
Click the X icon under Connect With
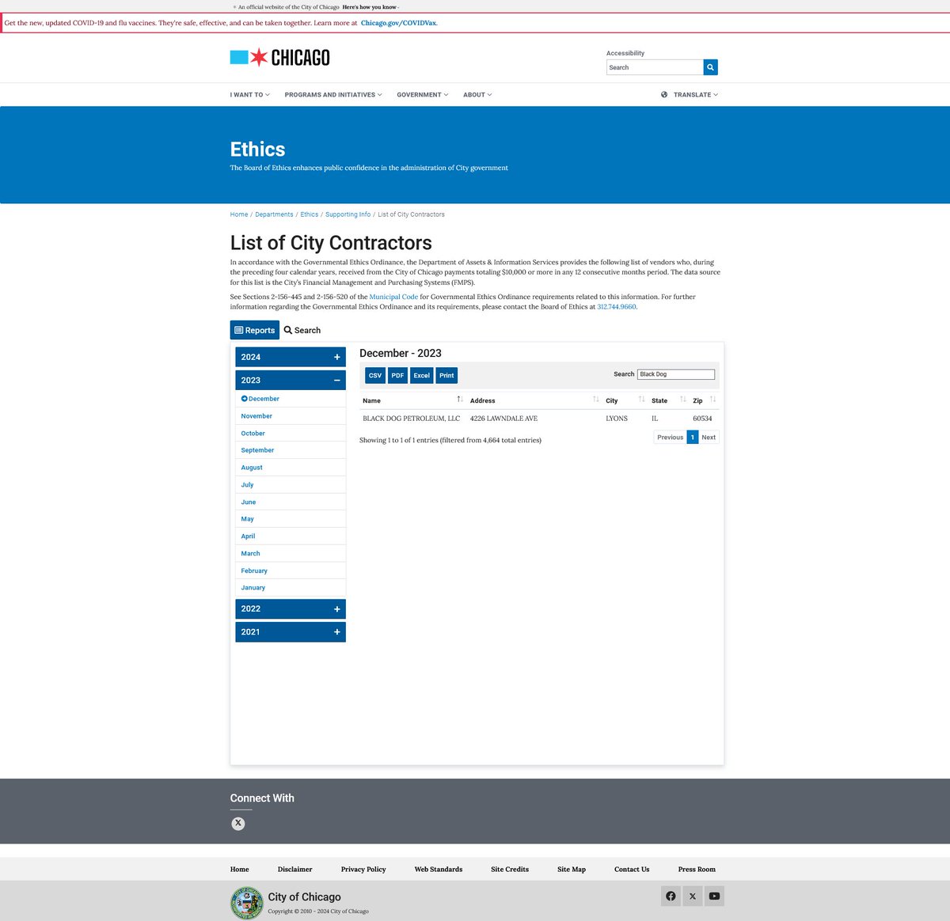tap(238, 823)
